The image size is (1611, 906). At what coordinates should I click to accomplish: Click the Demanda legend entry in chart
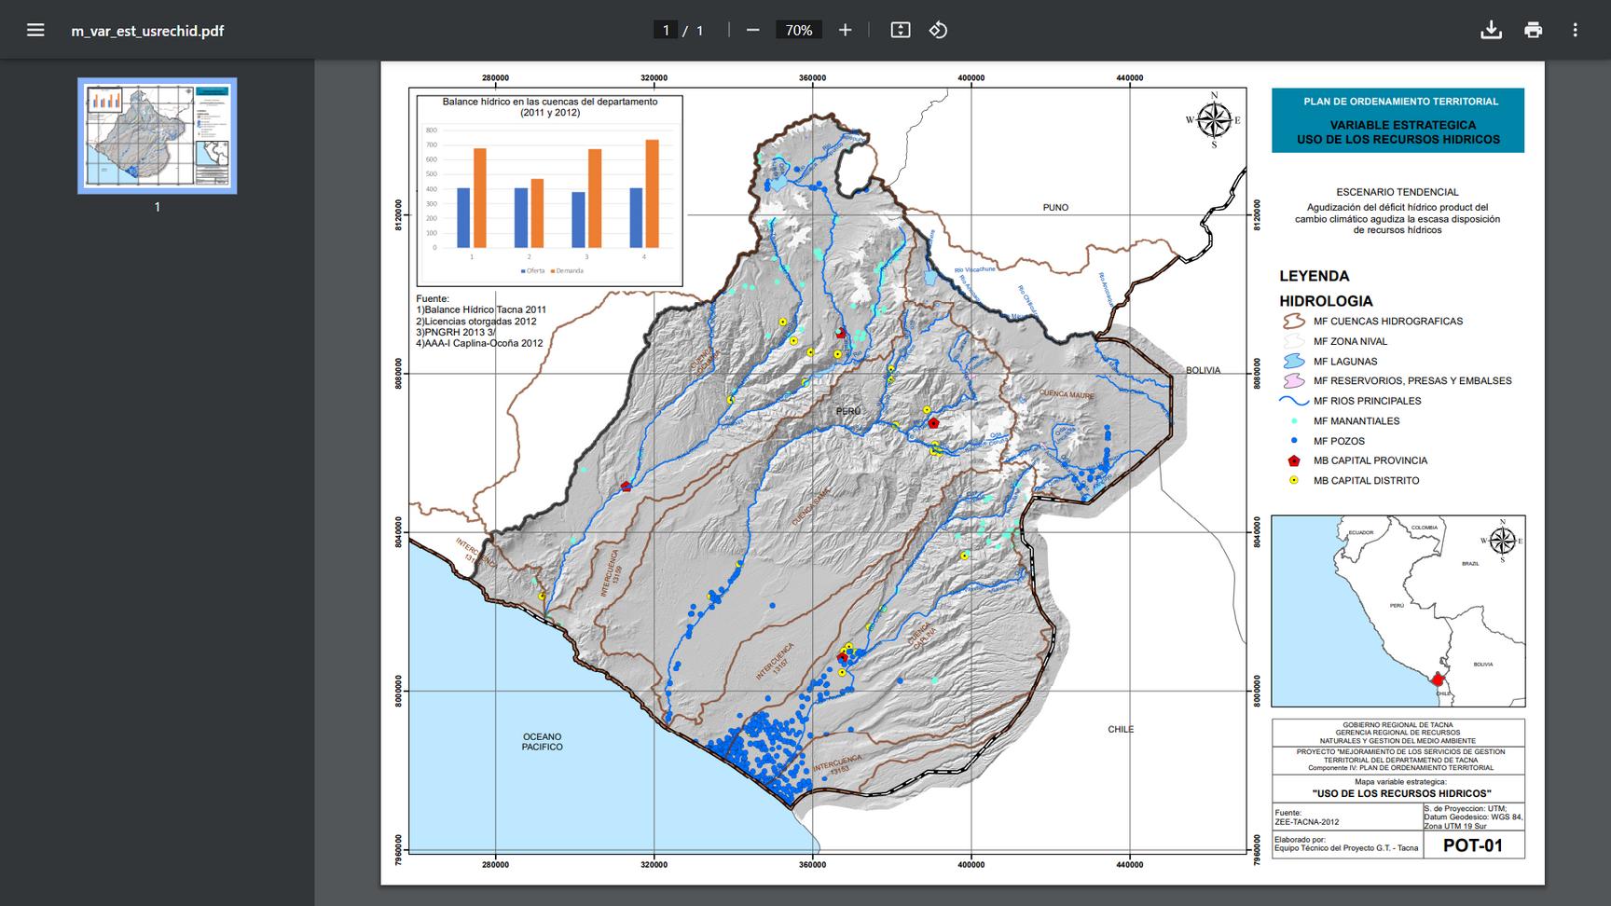(x=566, y=271)
